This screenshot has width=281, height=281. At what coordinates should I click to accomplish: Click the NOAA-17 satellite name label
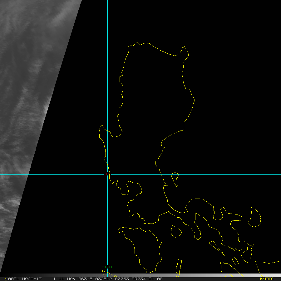coord(31,279)
